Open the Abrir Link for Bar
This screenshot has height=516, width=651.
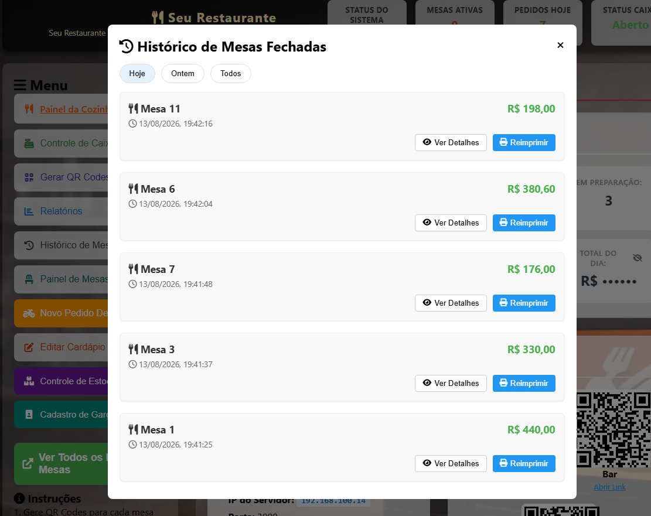(609, 487)
